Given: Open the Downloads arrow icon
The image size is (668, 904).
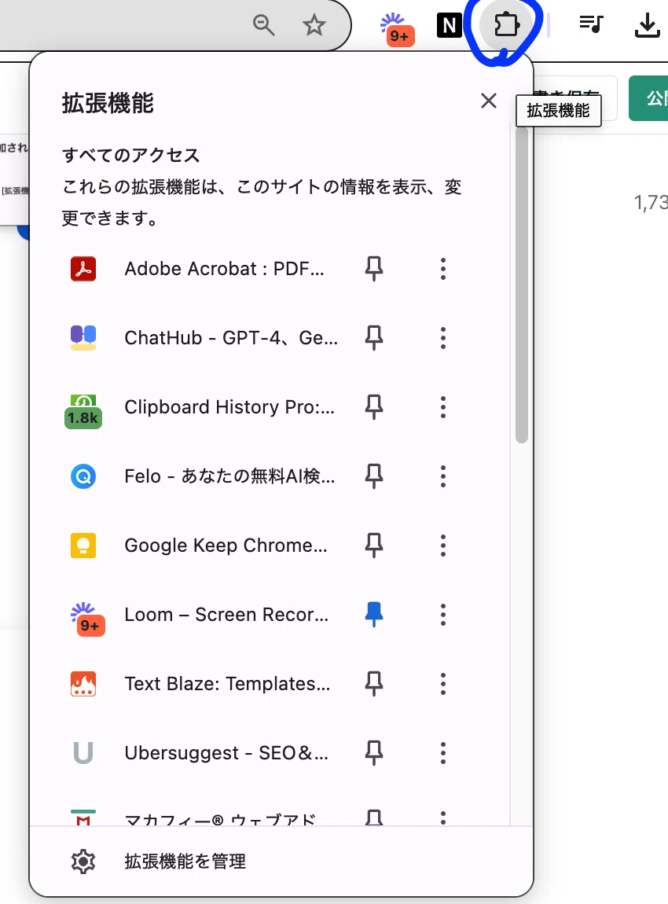Looking at the screenshot, I should [x=647, y=25].
